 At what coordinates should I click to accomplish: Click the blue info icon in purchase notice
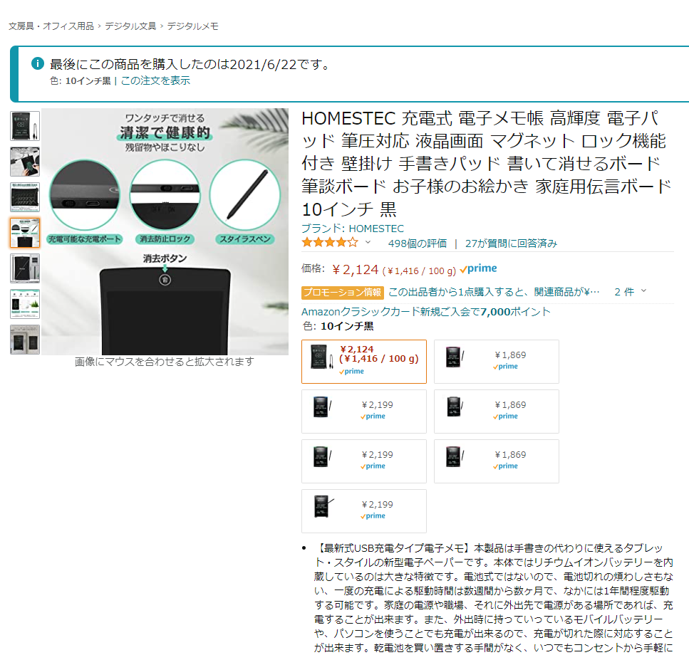pyautogui.click(x=38, y=63)
